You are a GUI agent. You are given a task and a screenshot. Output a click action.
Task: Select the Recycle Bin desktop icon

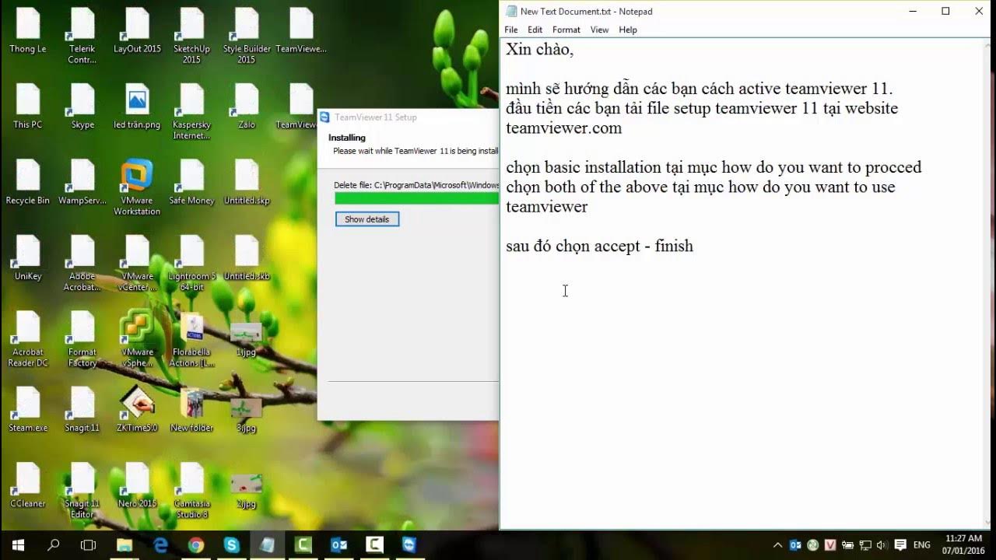[x=28, y=182]
